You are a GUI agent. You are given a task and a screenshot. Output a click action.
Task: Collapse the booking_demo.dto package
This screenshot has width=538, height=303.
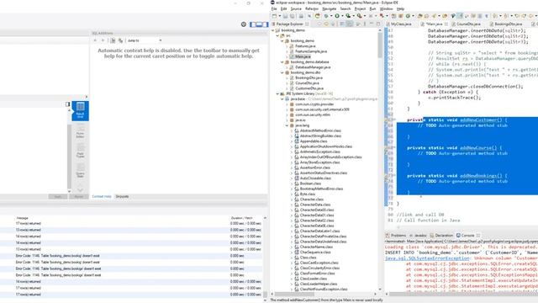tap(282, 72)
